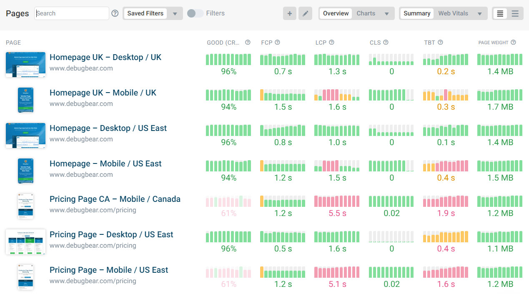Switch to the Charts tab
Screen dimensions: 529x294
click(x=366, y=13)
